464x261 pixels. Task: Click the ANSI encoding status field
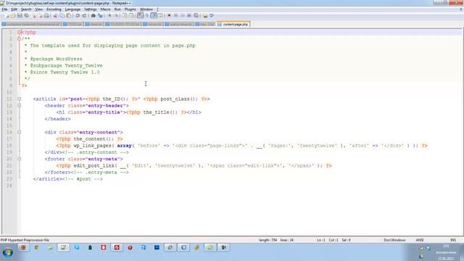pos(419,240)
